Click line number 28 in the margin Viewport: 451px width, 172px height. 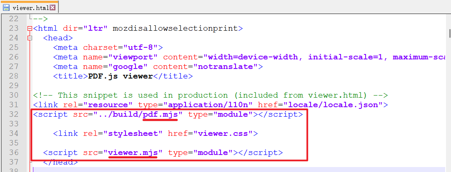[14, 76]
